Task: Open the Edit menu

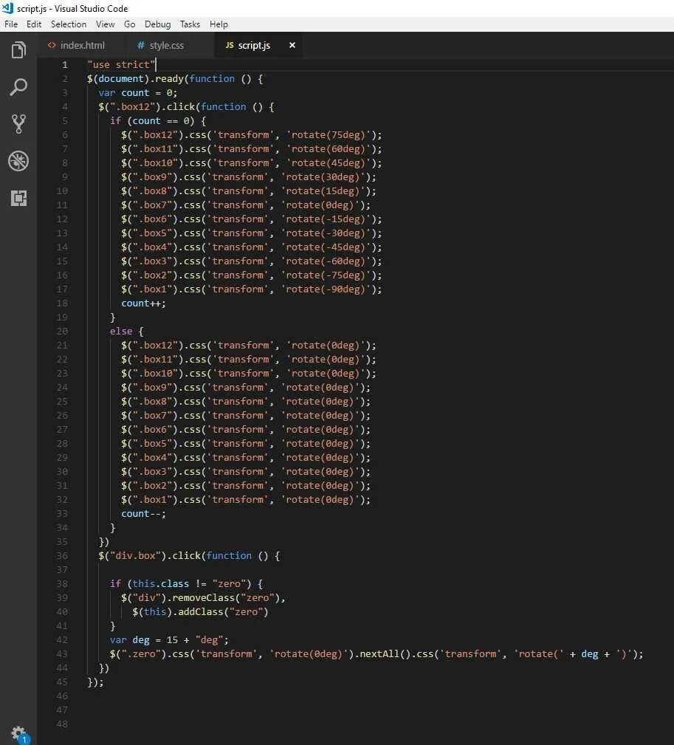Action: click(x=34, y=24)
